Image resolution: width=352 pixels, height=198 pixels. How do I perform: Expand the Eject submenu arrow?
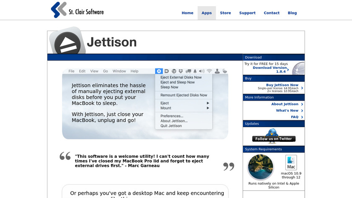point(208,103)
